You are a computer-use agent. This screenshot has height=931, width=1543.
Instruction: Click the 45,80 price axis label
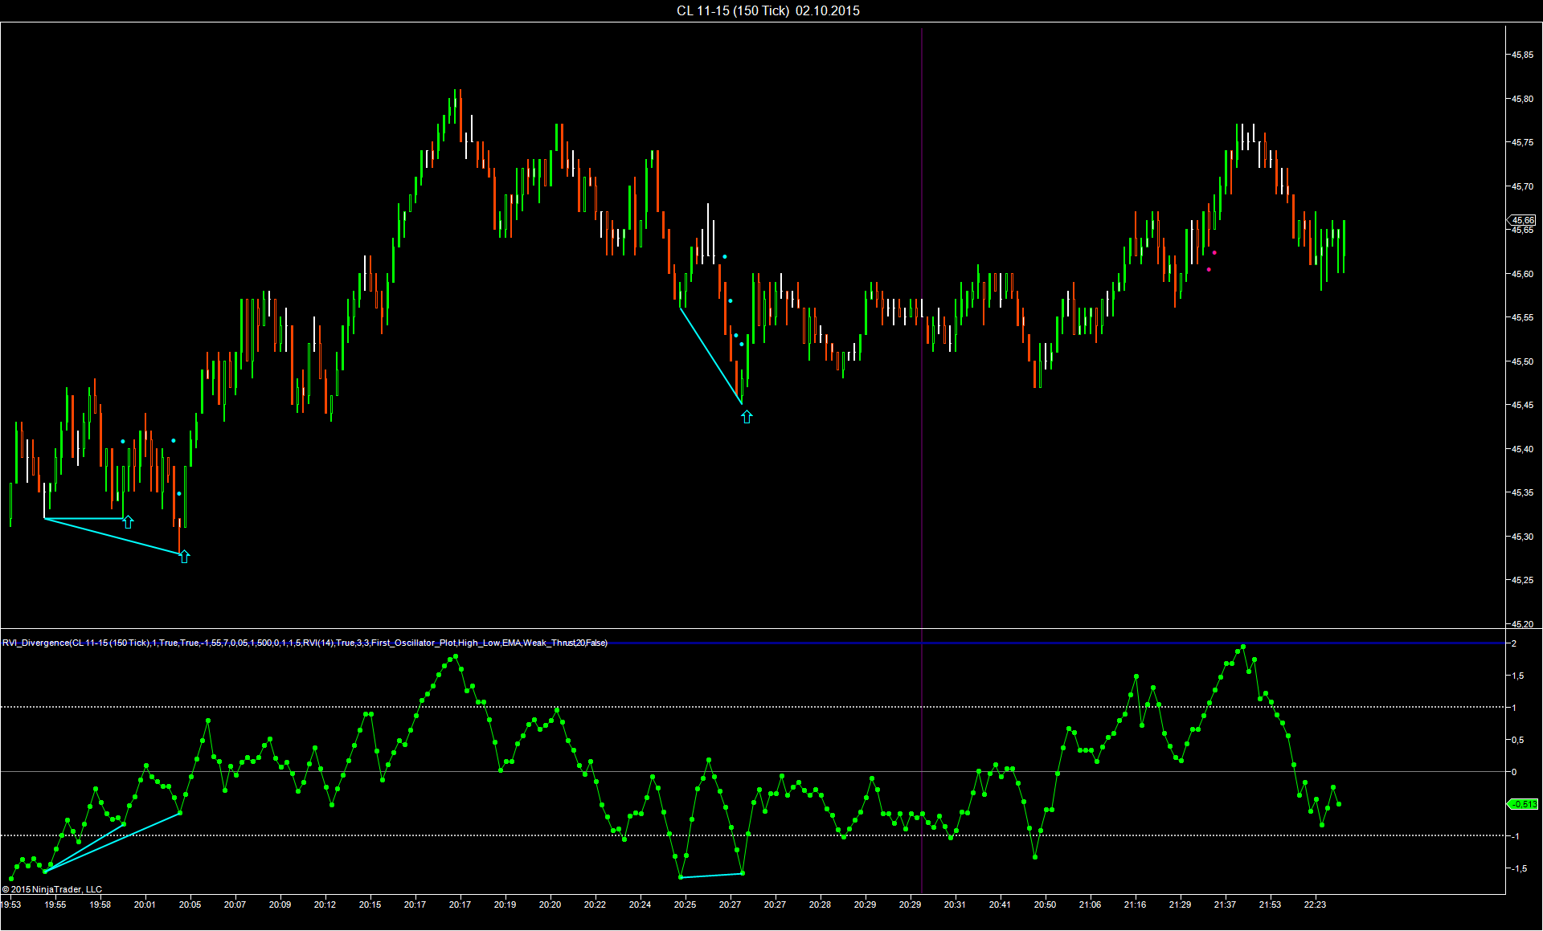click(1522, 99)
